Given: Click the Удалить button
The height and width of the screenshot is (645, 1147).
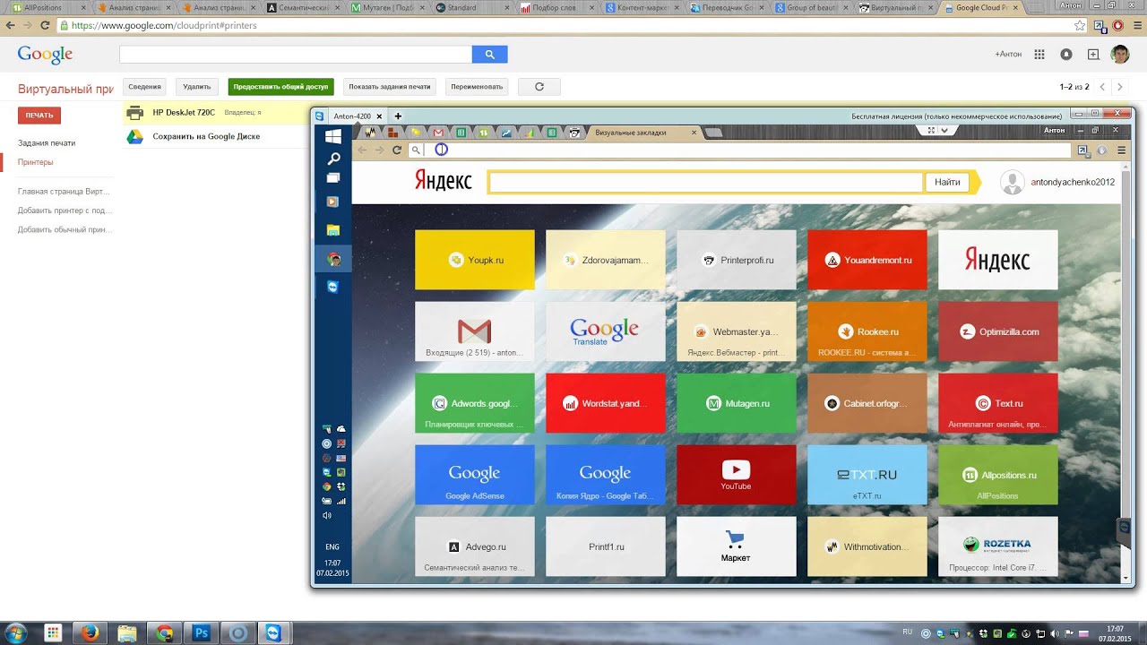Looking at the screenshot, I should (196, 87).
